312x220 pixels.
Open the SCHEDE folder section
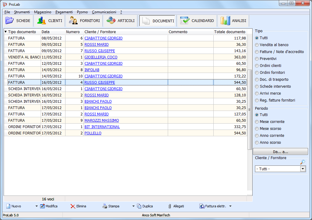(18, 21)
